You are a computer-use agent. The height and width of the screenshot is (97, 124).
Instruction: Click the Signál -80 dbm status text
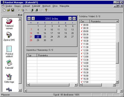pos(60,95)
